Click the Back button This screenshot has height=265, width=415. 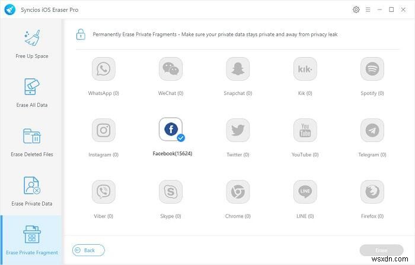click(x=88, y=250)
